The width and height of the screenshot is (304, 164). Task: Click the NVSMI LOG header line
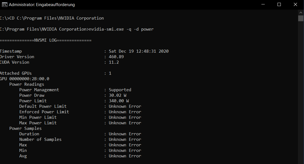pos(46,40)
